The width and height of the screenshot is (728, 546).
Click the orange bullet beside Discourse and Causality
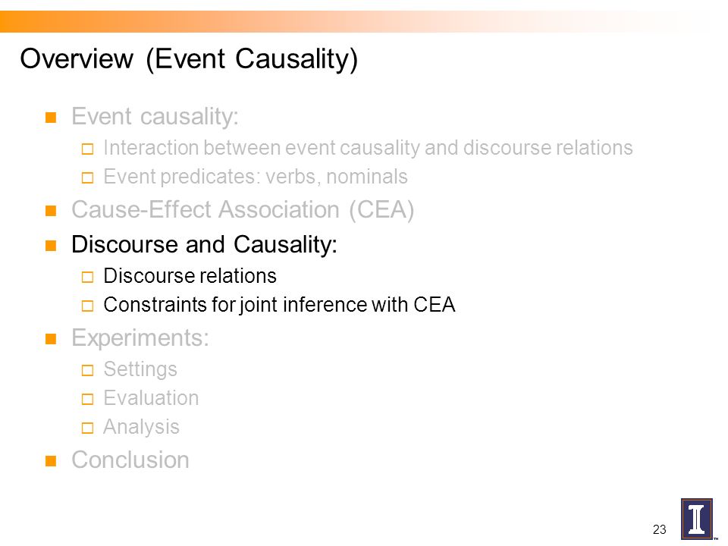[x=51, y=245]
